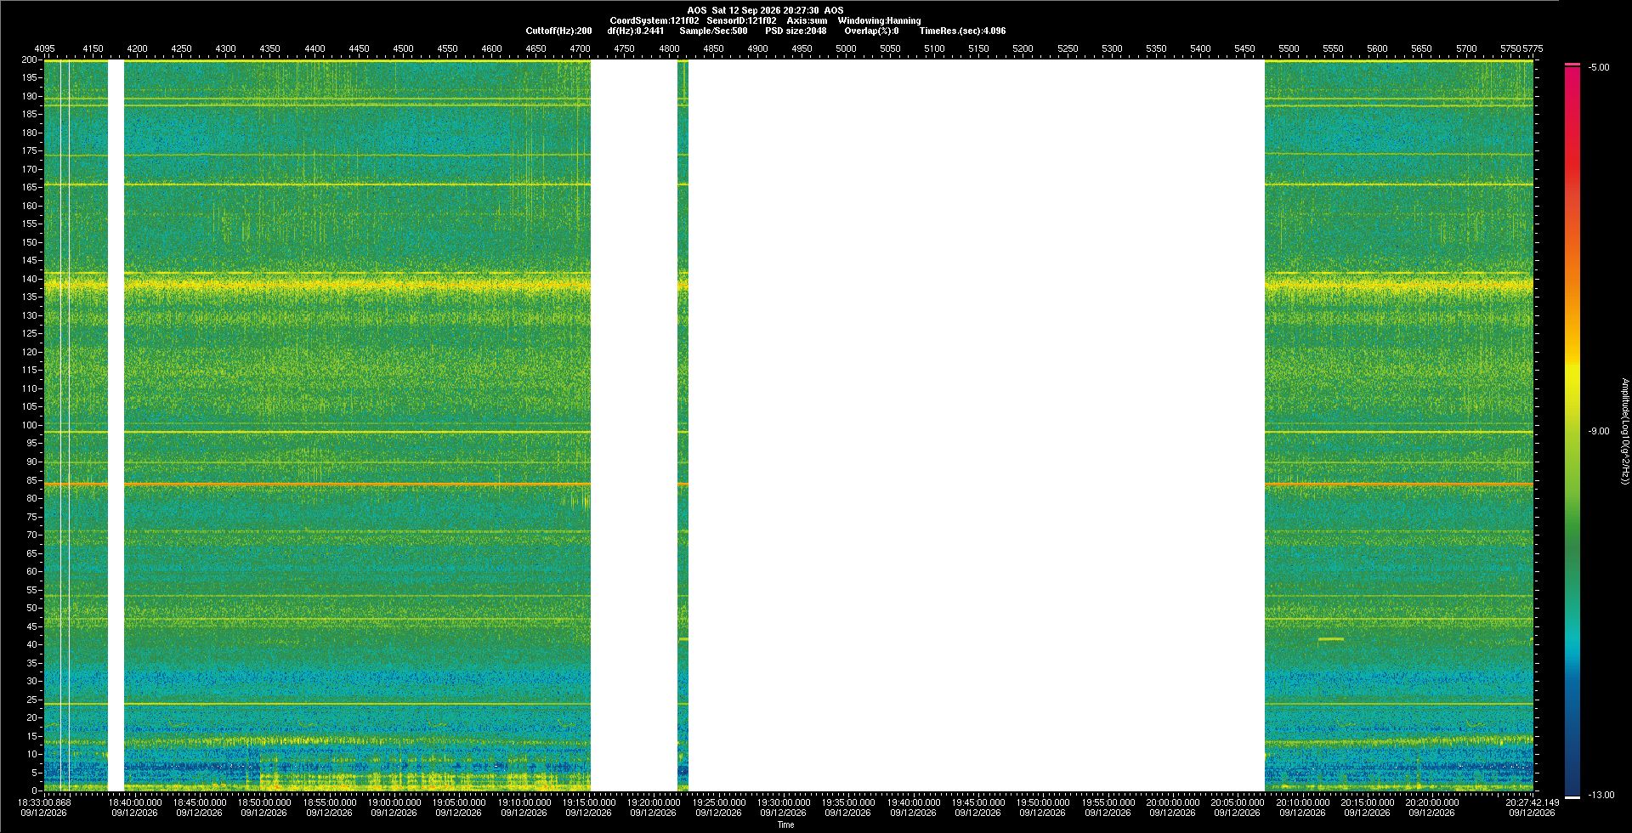
Task: Click the Amplitude axis label beside colorbar
Action: pos(1625,432)
